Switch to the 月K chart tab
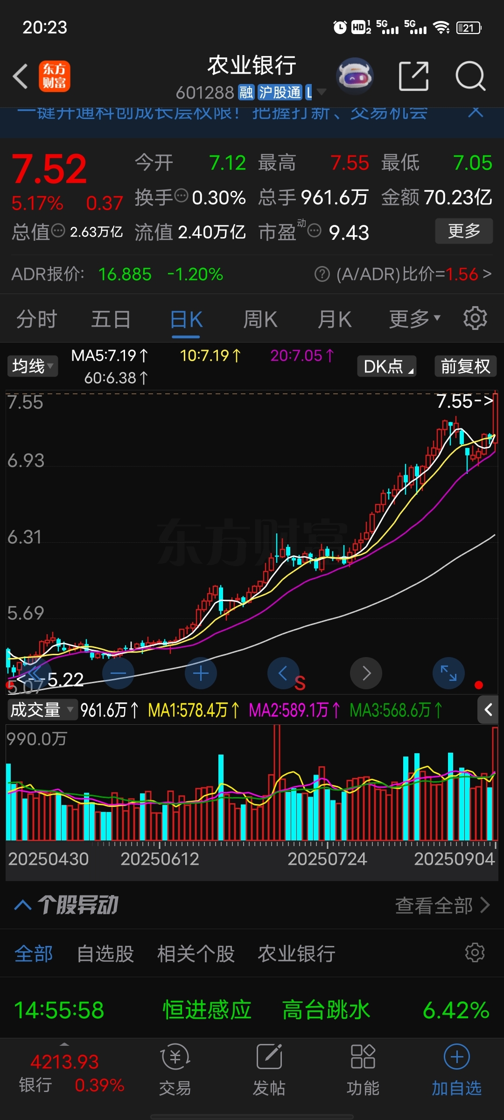Viewport: 504px width, 1120px height. tap(334, 320)
